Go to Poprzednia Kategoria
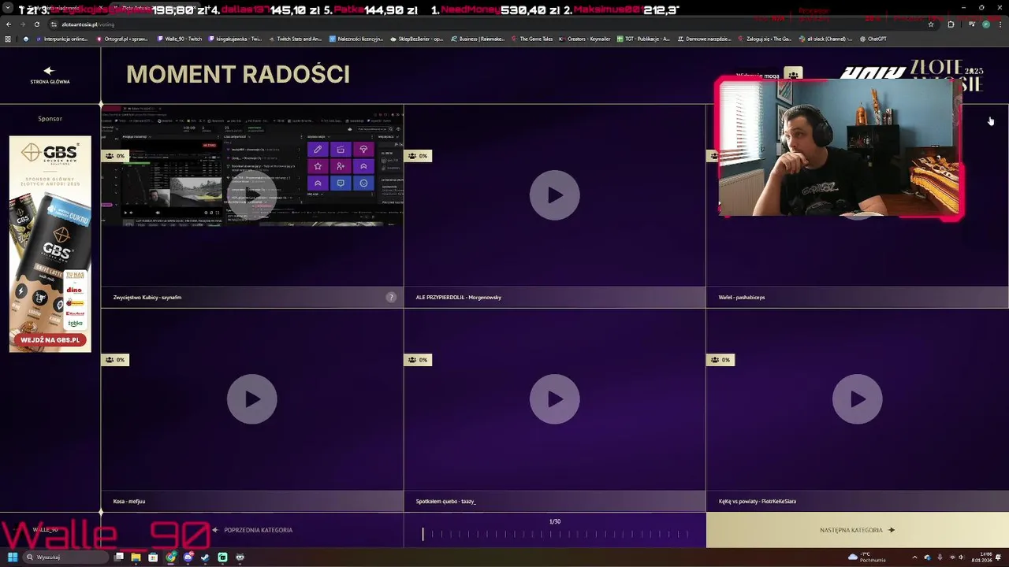Viewport: 1009px width, 567px height. click(252, 530)
